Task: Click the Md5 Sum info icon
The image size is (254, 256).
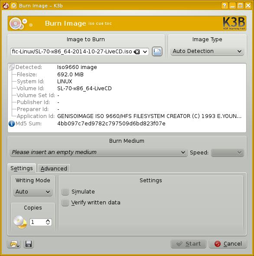Action: coord(12,124)
